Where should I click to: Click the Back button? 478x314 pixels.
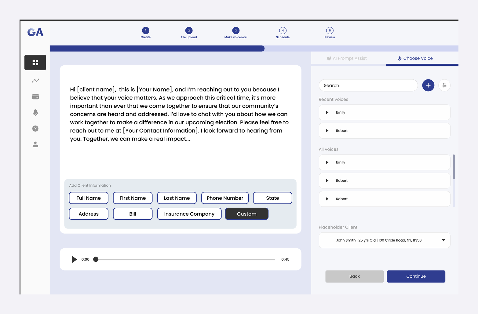tap(355, 276)
